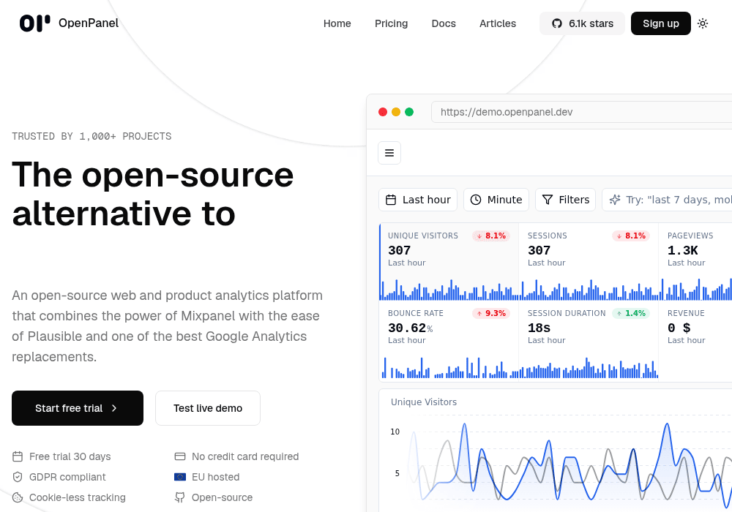Click the AI prompt field "Try: last 7 days"

point(667,200)
